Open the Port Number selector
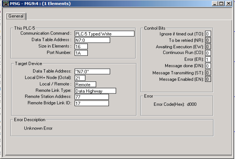The height and width of the screenshot is (159, 235). point(81,53)
